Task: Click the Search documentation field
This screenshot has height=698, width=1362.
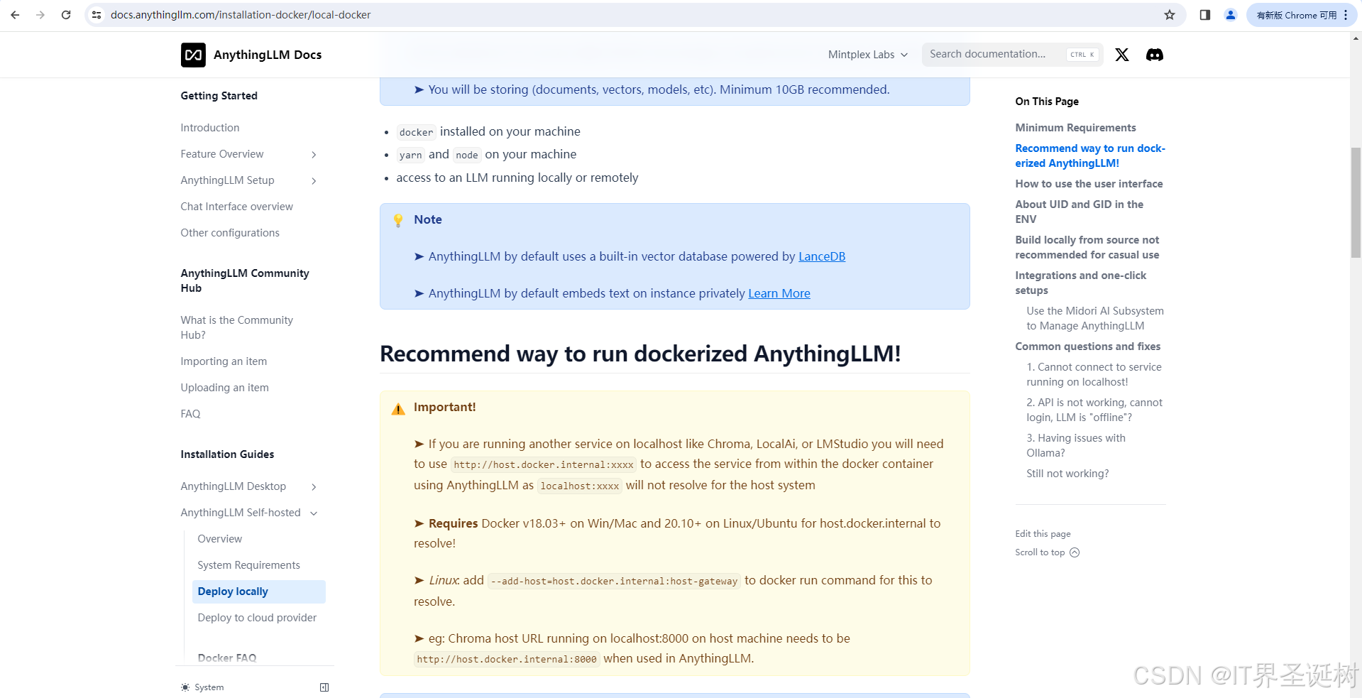Action: [x=1012, y=55]
